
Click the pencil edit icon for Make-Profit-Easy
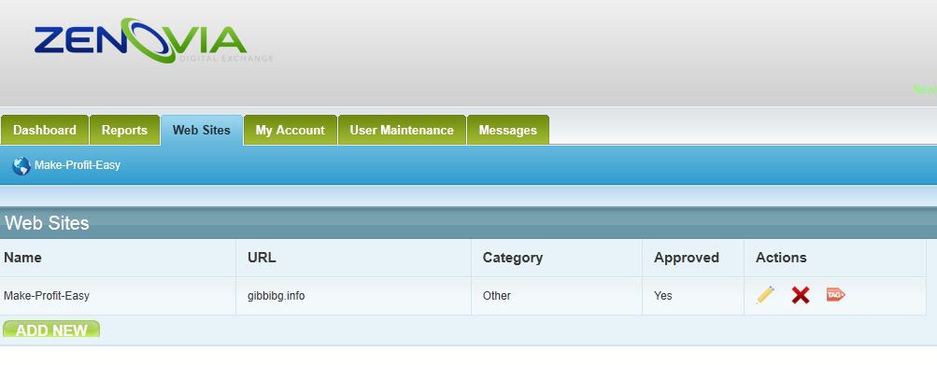pyautogui.click(x=764, y=294)
